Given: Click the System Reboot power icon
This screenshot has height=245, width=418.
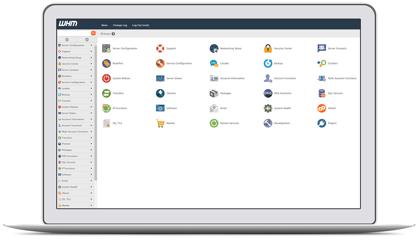Looking at the screenshot, I should (106, 78).
